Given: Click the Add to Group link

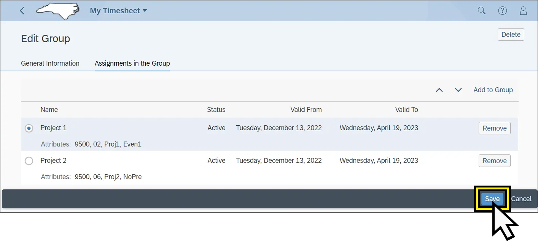Looking at the screenshot, I should [493, 90].
